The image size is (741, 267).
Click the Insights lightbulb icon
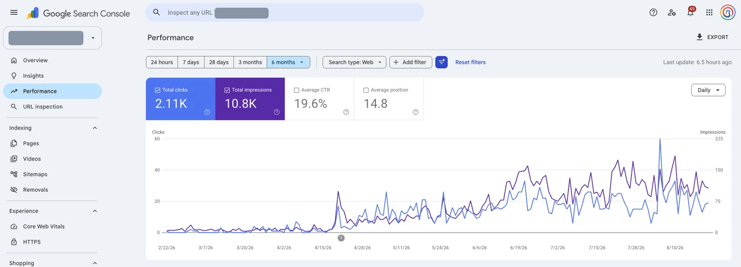coord(14,76)
